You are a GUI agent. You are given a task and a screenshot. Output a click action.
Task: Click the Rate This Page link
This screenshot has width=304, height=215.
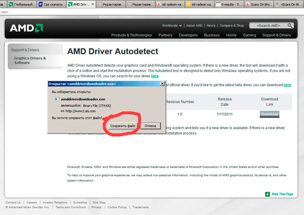pyautogui.click(x=282, y=194)
